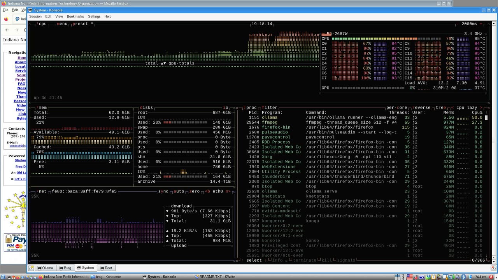Toggle the io mode in disks panel
Viewport: 498px width, 280px height.
[226, 108]
